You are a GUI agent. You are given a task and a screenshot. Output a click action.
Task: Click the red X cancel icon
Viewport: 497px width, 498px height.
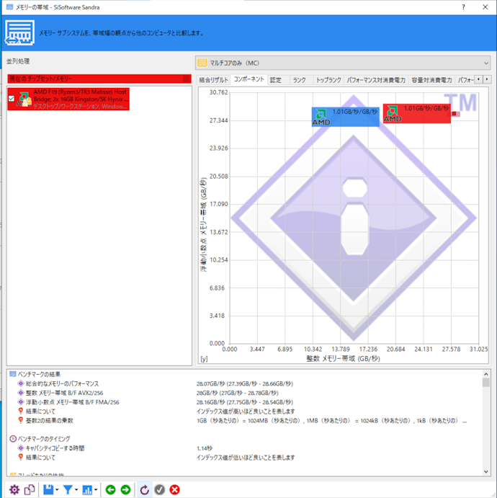tap(174, 490)
